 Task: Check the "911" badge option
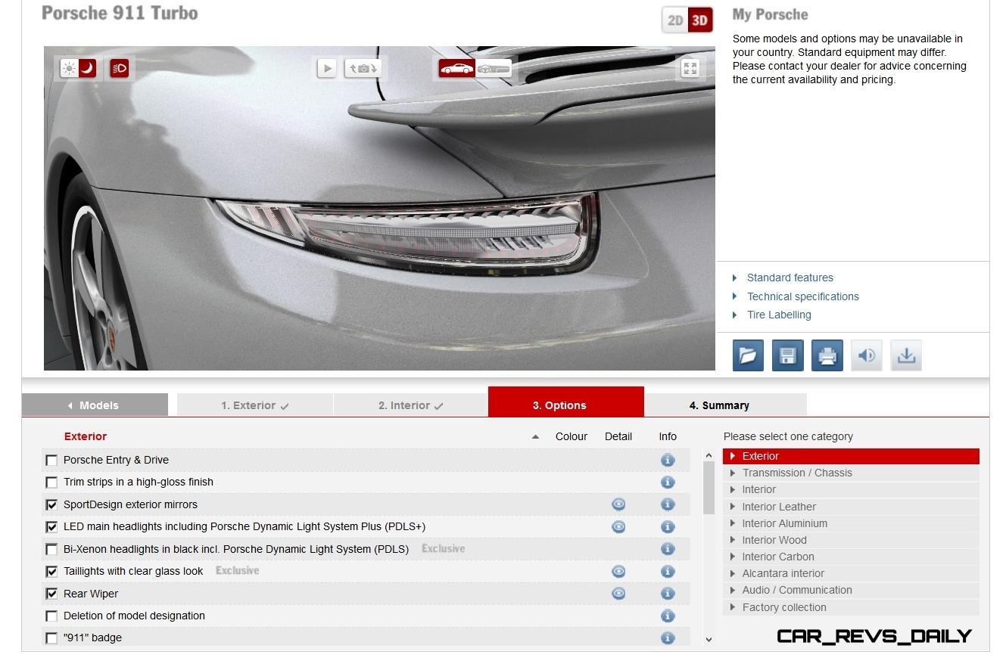tap(51, 638)
